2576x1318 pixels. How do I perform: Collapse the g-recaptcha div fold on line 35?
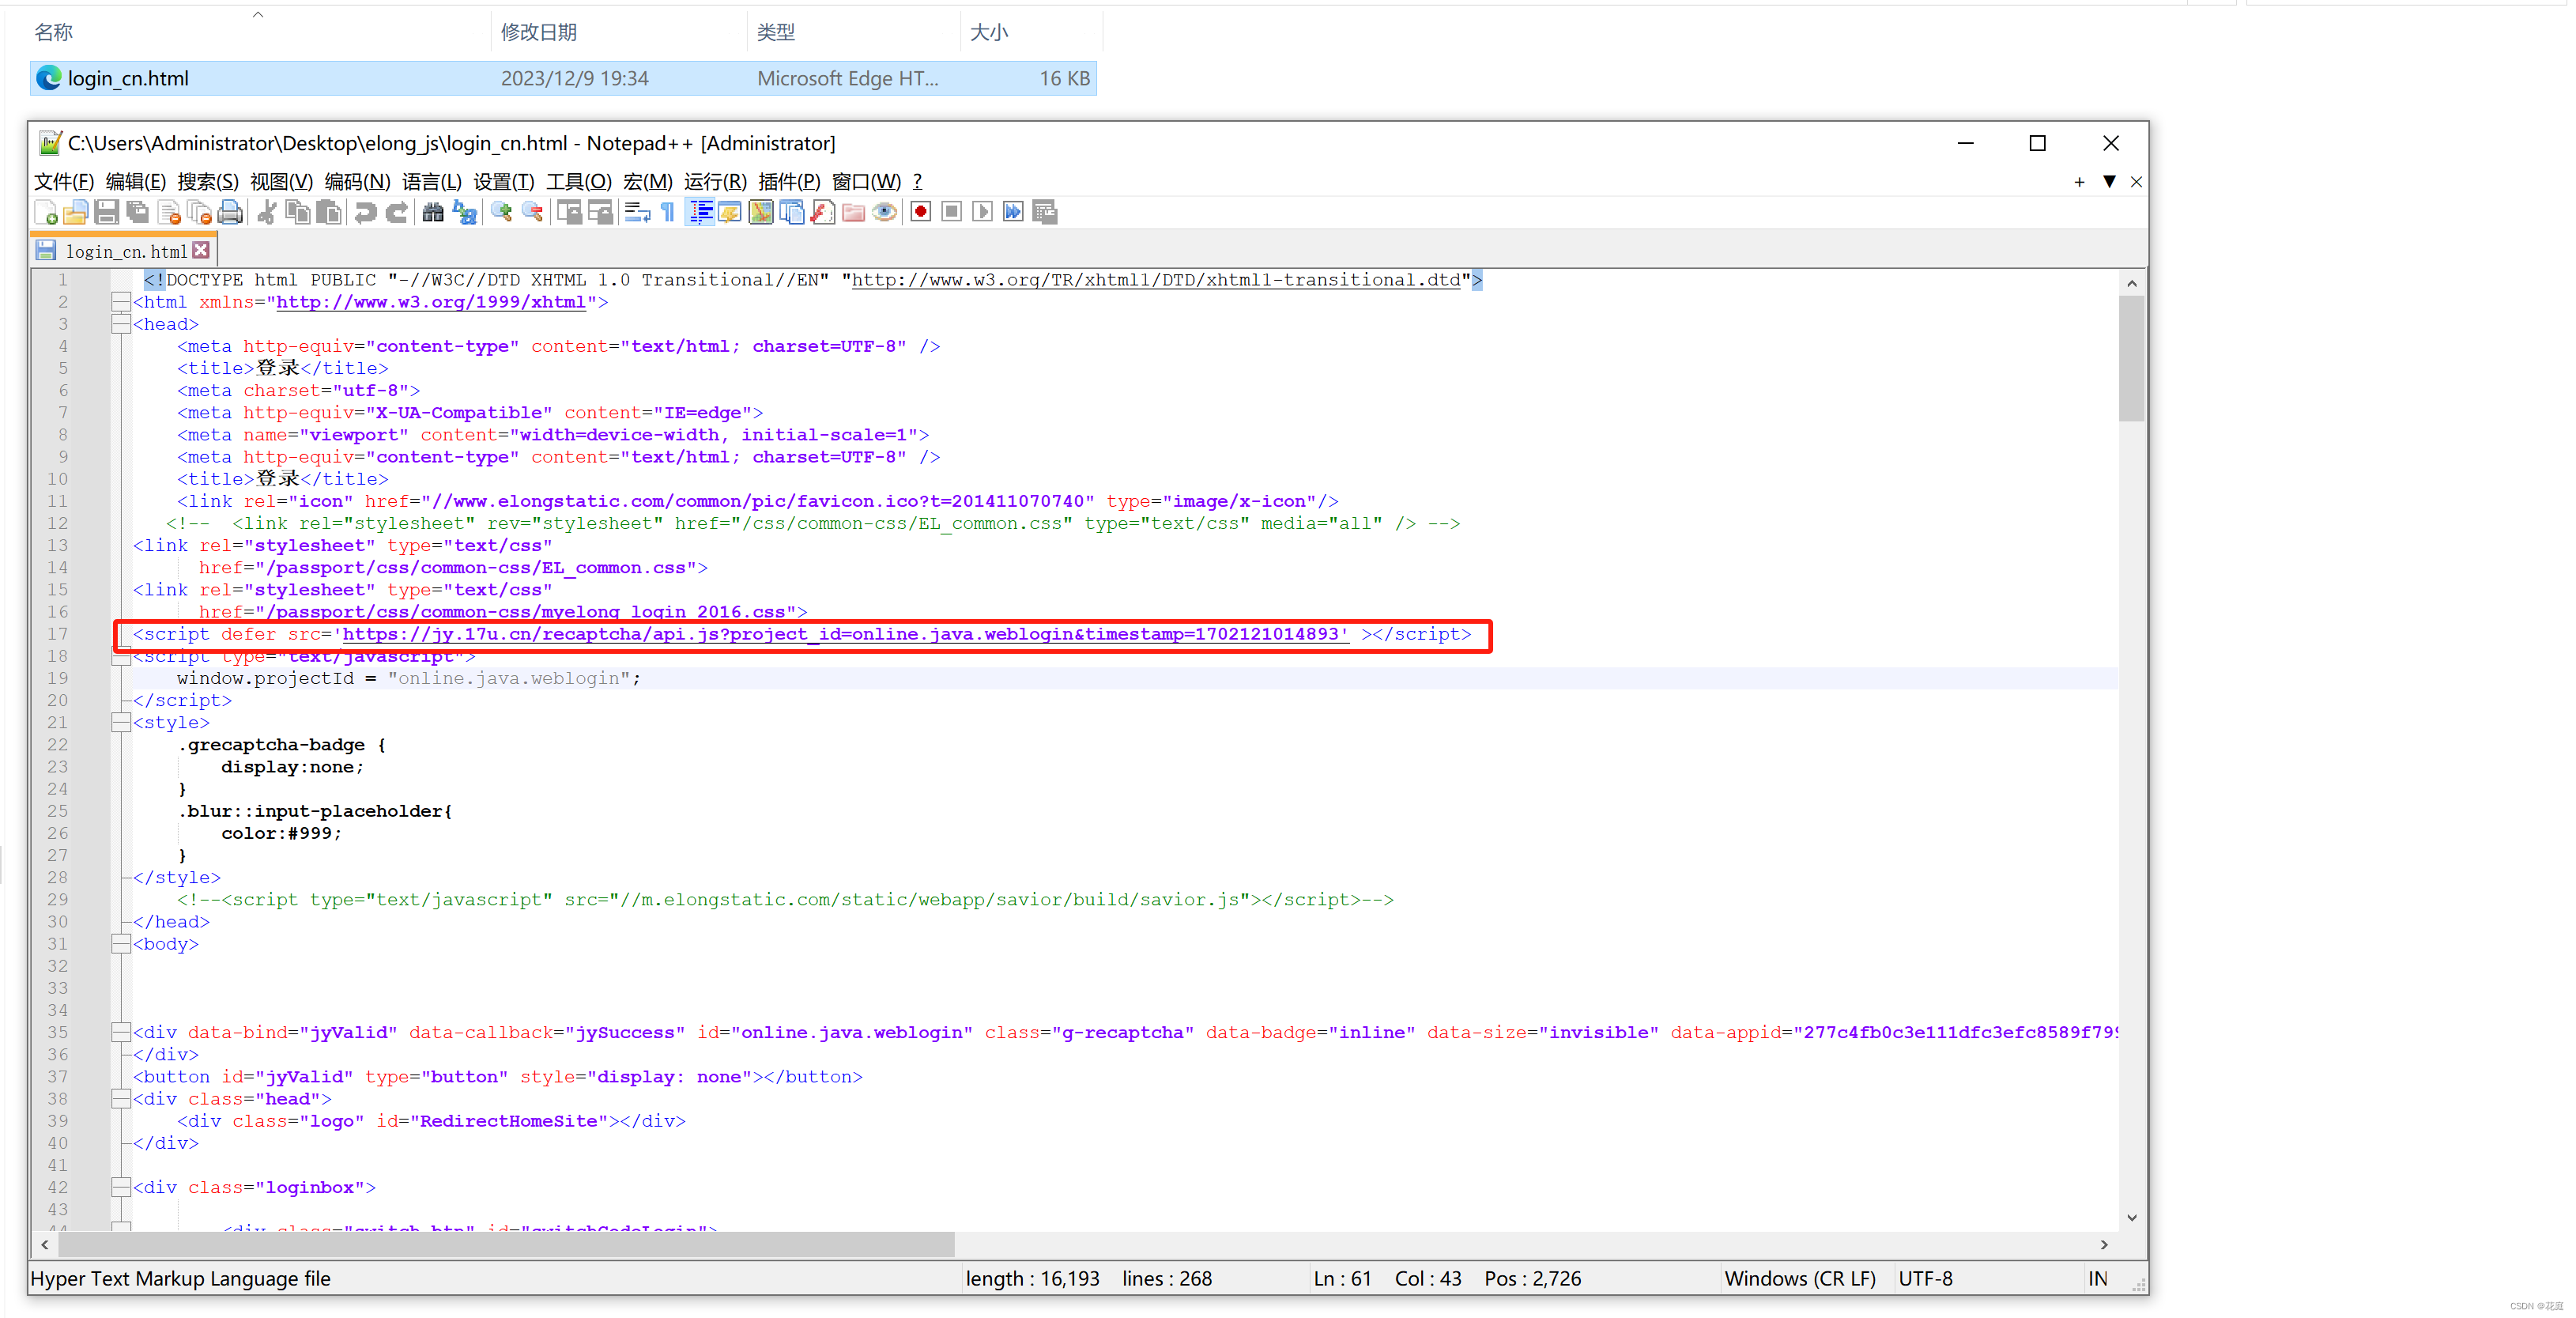point(121,1033)
